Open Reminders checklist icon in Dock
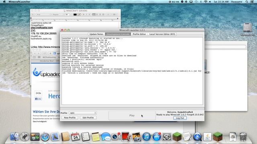257x144 pixels. click(x=86, y=137)
